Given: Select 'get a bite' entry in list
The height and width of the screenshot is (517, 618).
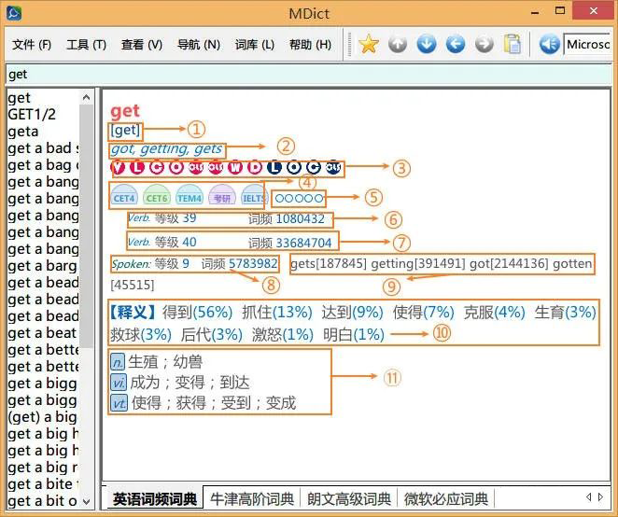Looking at the screenshot, I should pos(43,484).
